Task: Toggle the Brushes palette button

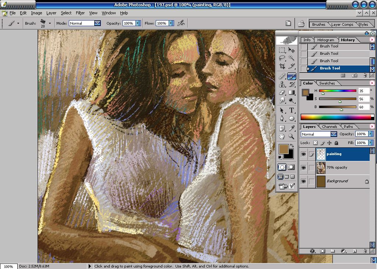Action: [288, 23]
